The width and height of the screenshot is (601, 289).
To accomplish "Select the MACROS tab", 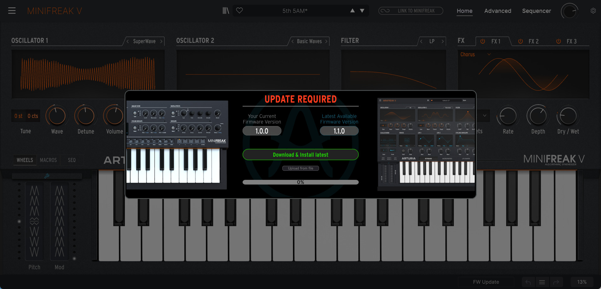I will point(48,160).
